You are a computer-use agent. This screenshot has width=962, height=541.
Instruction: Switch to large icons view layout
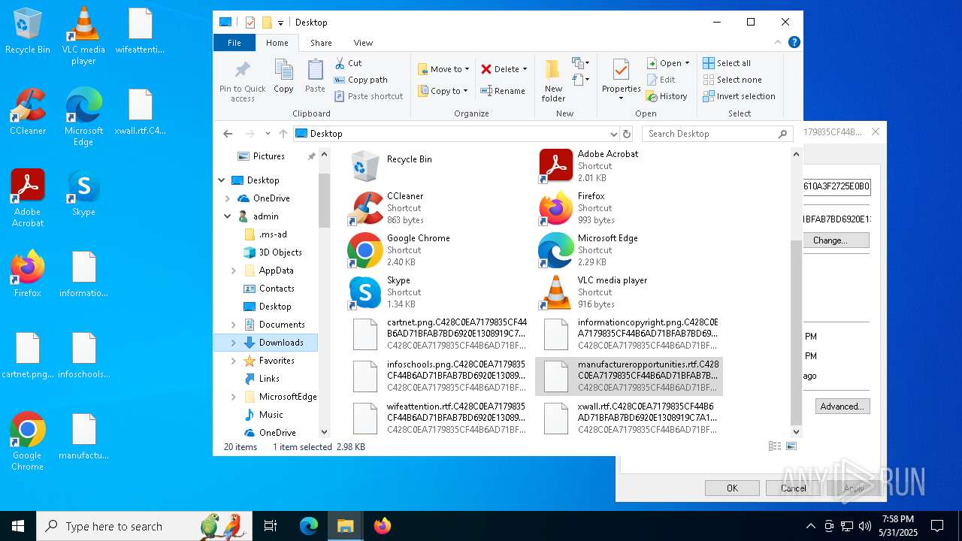[x=791, y=446]
